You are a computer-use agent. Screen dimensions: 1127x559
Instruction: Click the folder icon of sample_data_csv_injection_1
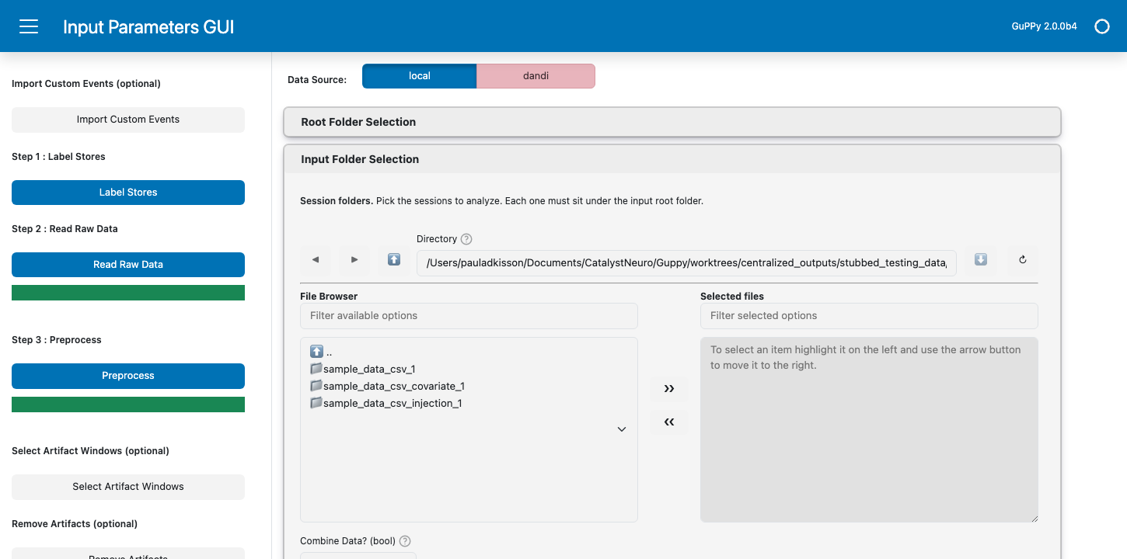coord(316,403)
